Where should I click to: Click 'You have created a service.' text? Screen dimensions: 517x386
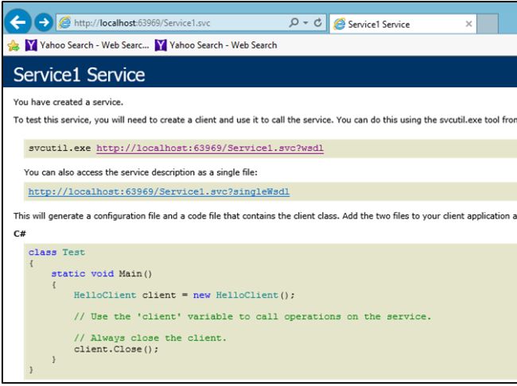[x=68, y=102]
